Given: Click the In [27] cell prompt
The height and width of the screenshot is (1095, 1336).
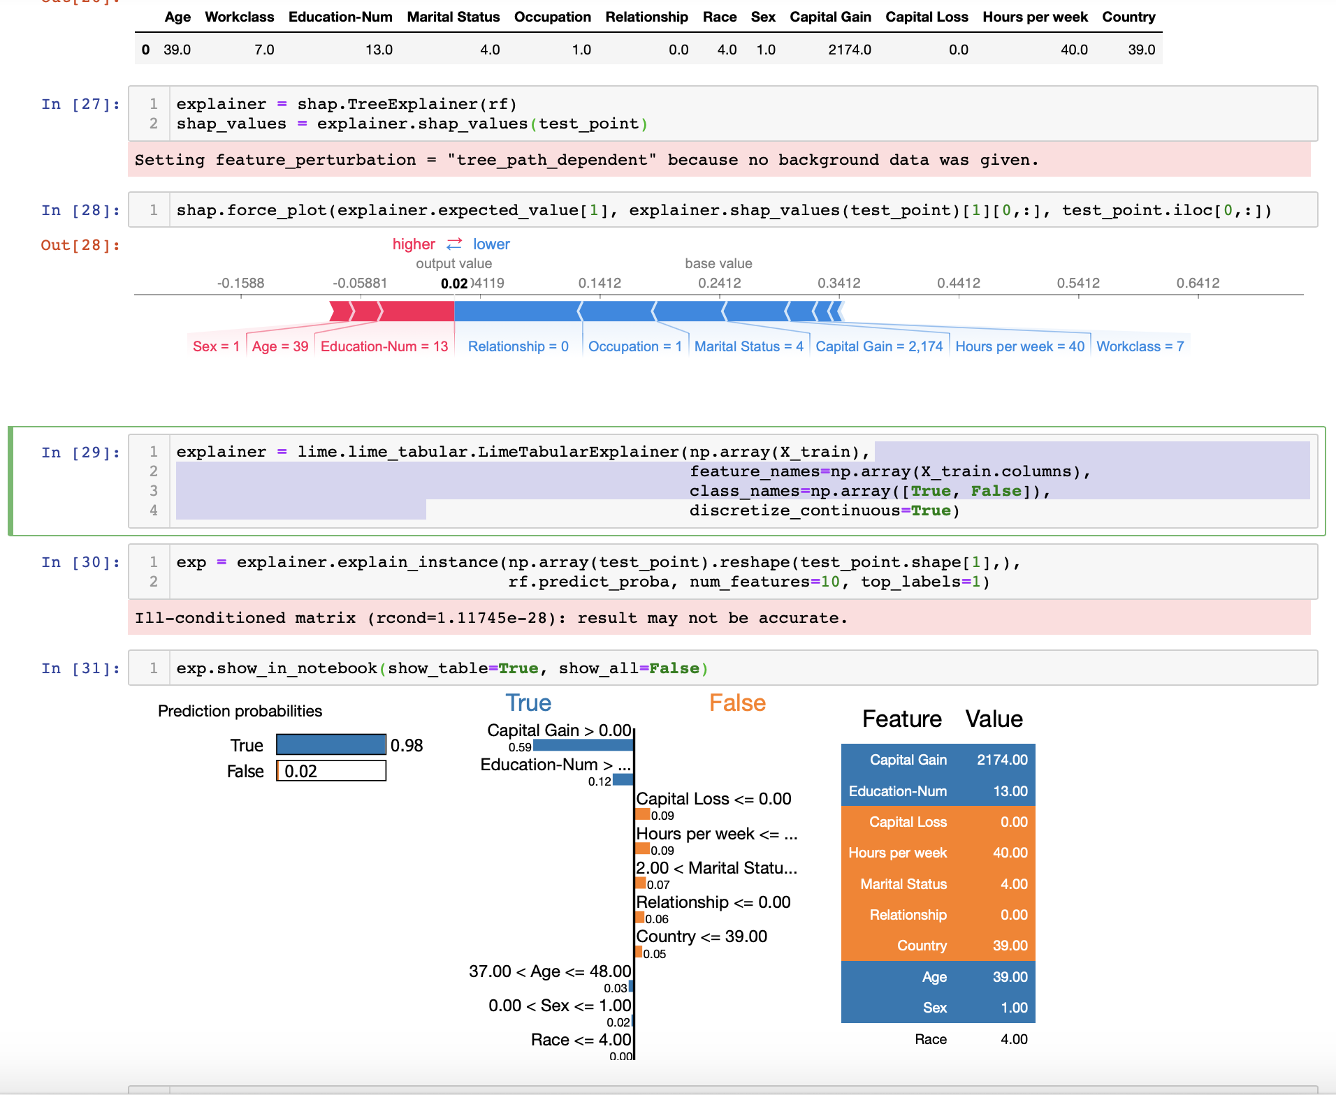Looking at the screenshot, I should 80,104.
